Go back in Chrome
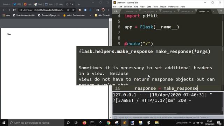 4,10
